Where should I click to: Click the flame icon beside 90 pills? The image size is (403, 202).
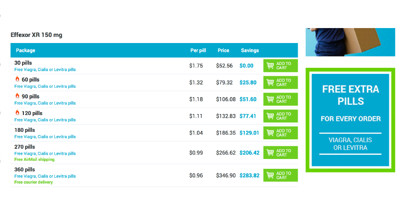click(17, 96)
